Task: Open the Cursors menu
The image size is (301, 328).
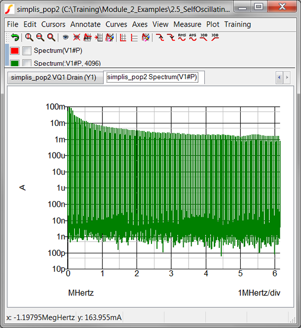Action: [x=53, y=24]
